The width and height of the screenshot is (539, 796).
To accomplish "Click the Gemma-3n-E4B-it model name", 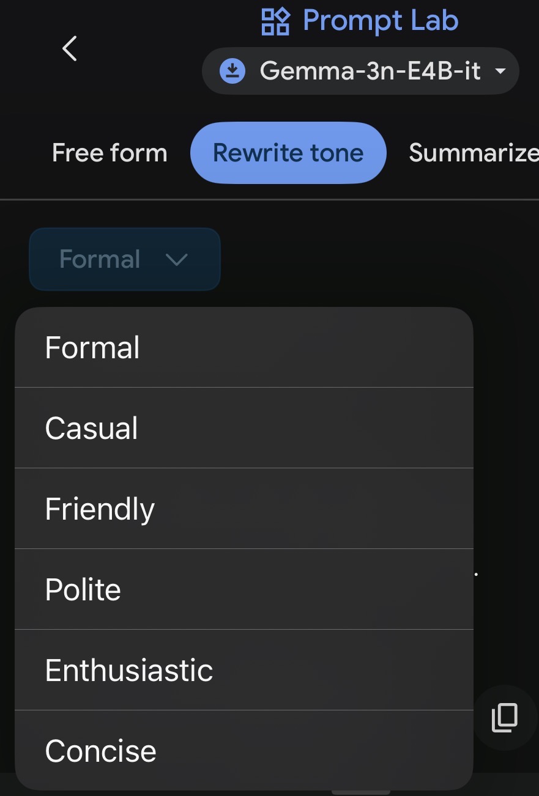I will 370,71.
